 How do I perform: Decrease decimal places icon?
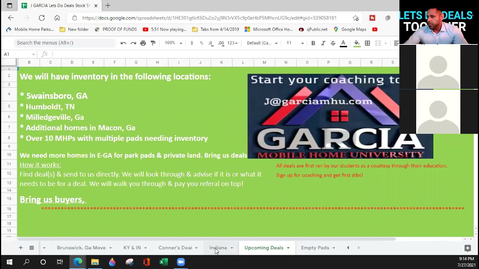[211, 43]
